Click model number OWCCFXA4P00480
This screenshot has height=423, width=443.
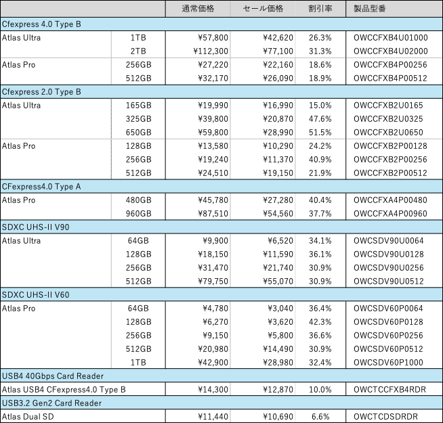click(390, 200)
